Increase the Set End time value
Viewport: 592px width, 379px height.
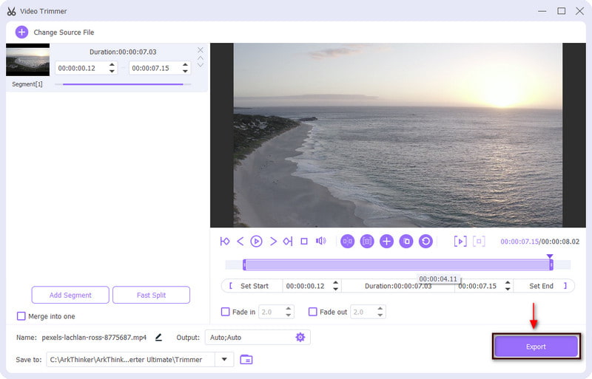click(x=508, y=282)
